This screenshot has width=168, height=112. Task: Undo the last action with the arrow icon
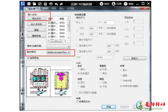[56, 4]
